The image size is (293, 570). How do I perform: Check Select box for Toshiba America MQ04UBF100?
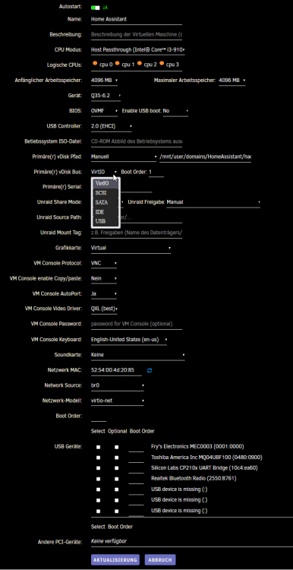pos(99,458)
